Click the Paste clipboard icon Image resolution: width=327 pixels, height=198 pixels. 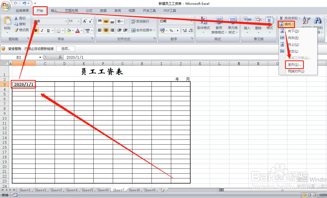[x=7, y=21]
